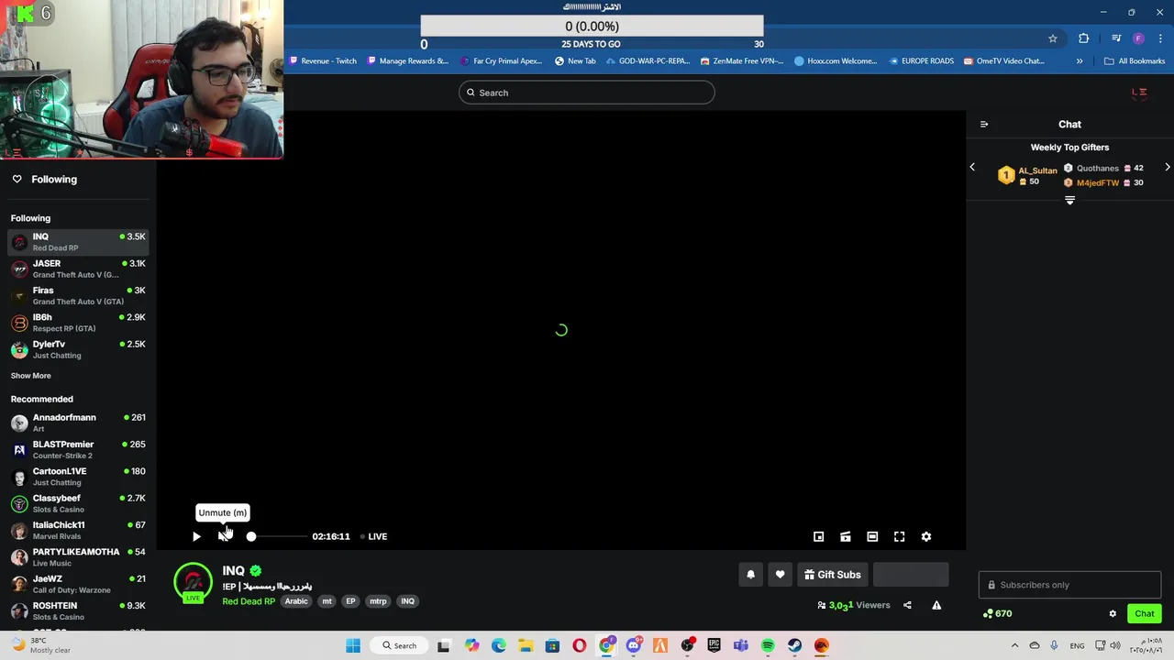
Task: Click the Kick search field
Action: [587, 93]
